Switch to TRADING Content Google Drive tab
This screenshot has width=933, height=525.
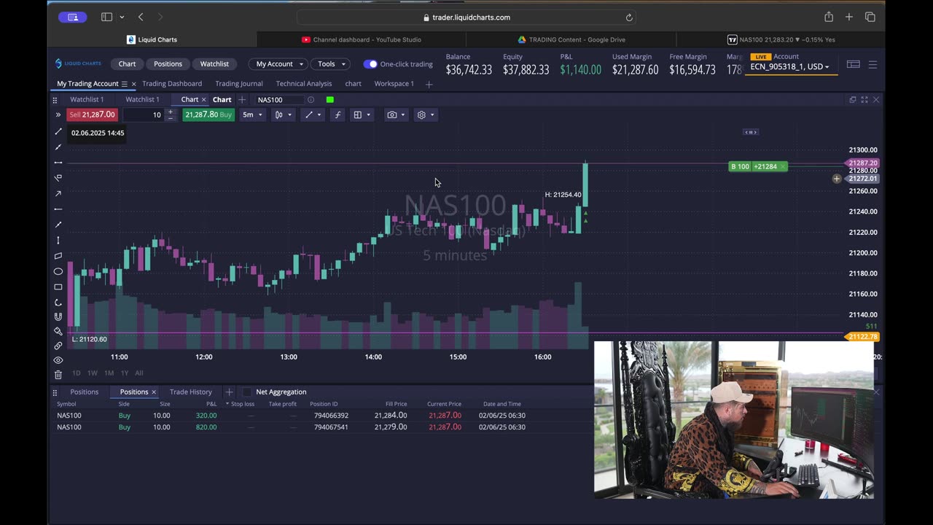click(571, 39)
